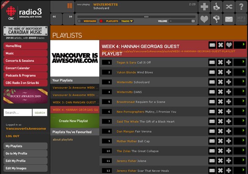Give the track a thumbs down

(216, 19)
